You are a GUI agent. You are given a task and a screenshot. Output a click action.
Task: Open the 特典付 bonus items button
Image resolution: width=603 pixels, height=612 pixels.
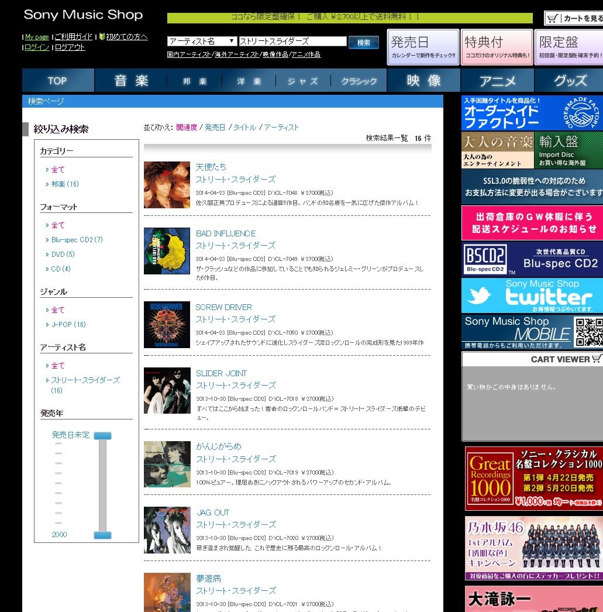(x=497, y=47)
